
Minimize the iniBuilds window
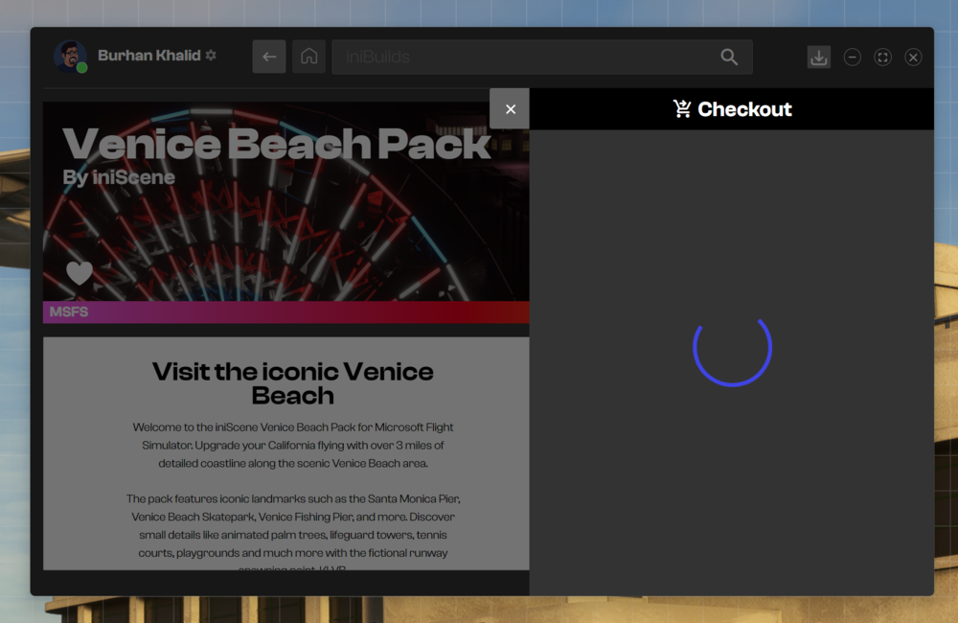(852, 58)
